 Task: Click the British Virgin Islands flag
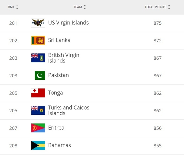(38, 58)
